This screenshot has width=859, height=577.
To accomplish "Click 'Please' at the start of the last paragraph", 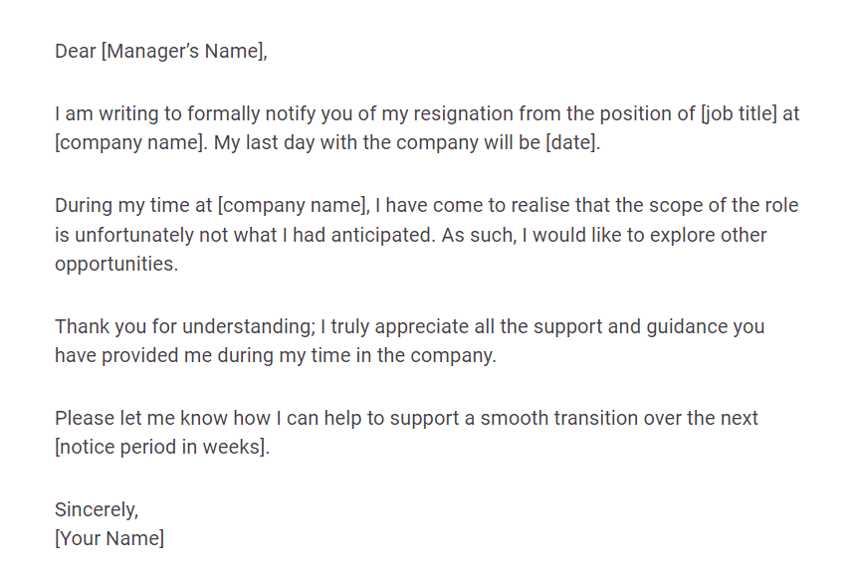I will tap(83, 418).
